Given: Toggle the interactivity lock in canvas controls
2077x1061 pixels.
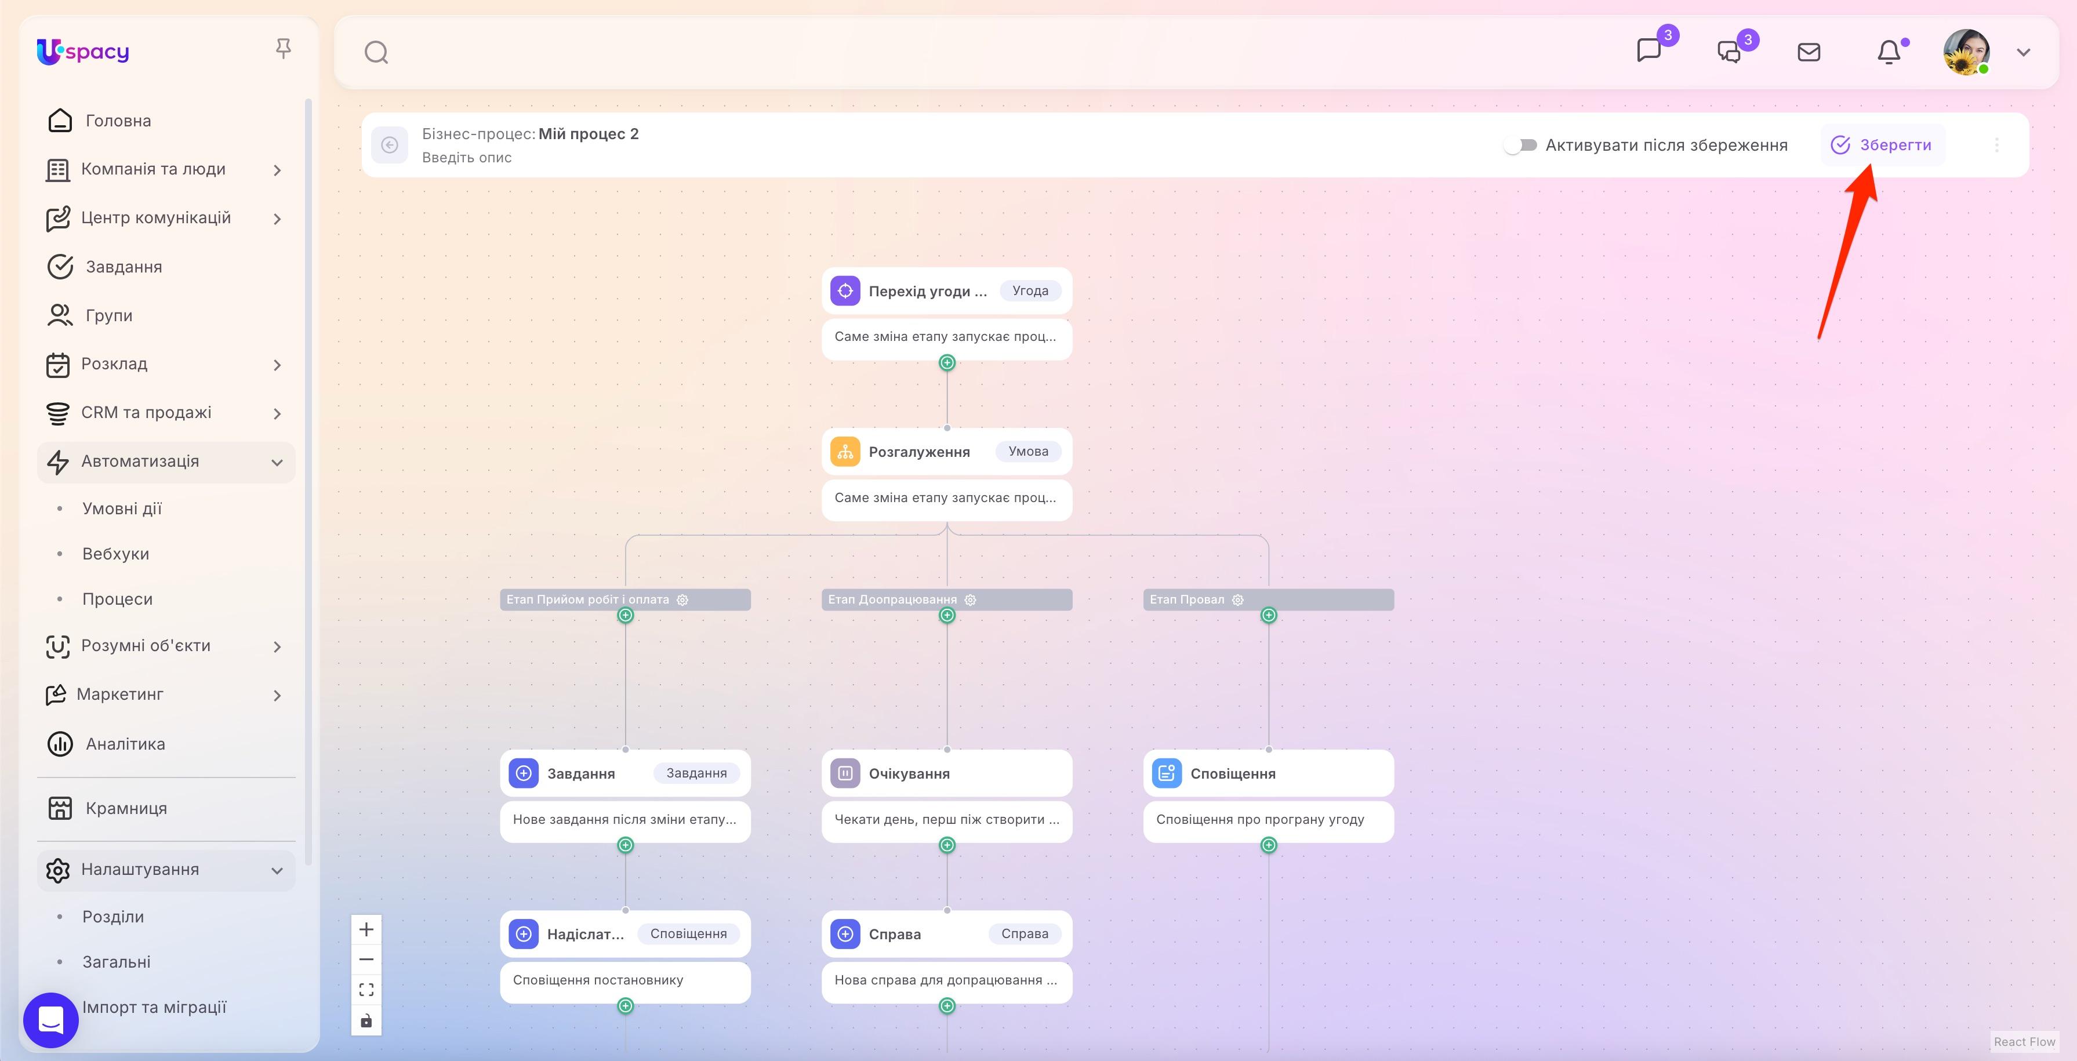Looking at the screenshot, I should pos(366,1019).
